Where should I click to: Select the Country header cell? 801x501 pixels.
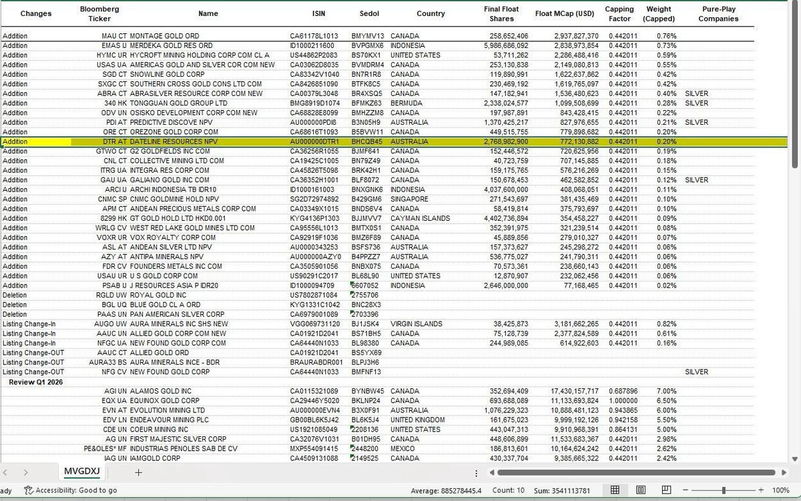[x=431, y=13]
